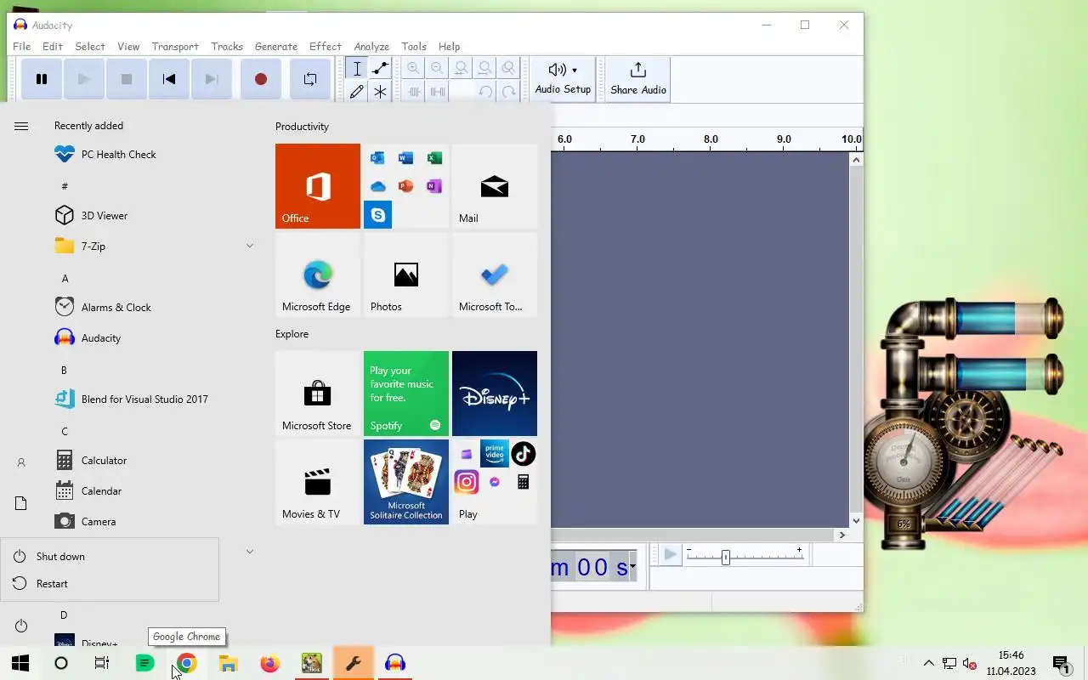The width and height of the screenshot is (1088, 680).
Task: Expand the 7-Zip folder in app list
Action: click(153, 246)
